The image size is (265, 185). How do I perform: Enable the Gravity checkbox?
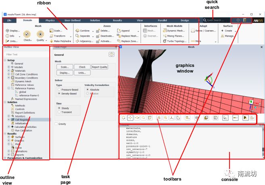tap(57, 124)
